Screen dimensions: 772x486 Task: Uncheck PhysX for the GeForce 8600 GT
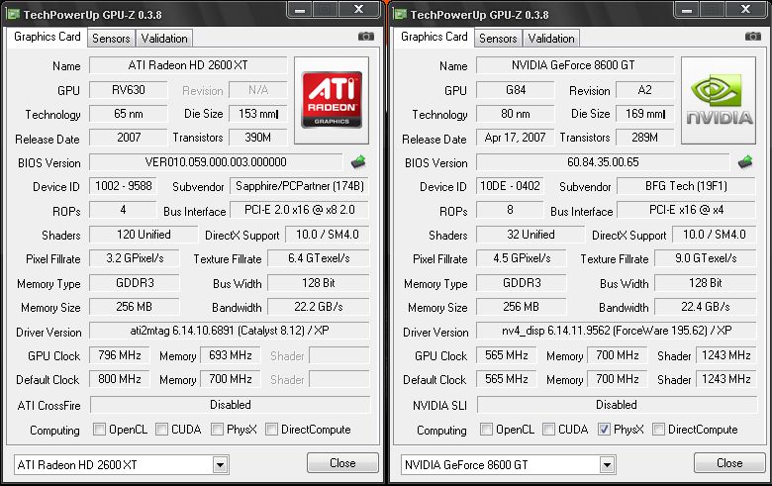point(606,430)
